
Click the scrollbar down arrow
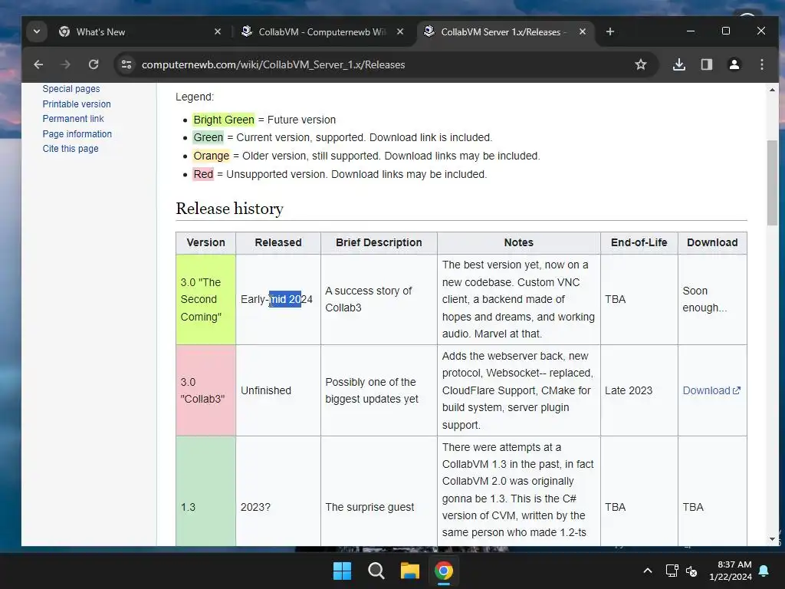point(772,539)
